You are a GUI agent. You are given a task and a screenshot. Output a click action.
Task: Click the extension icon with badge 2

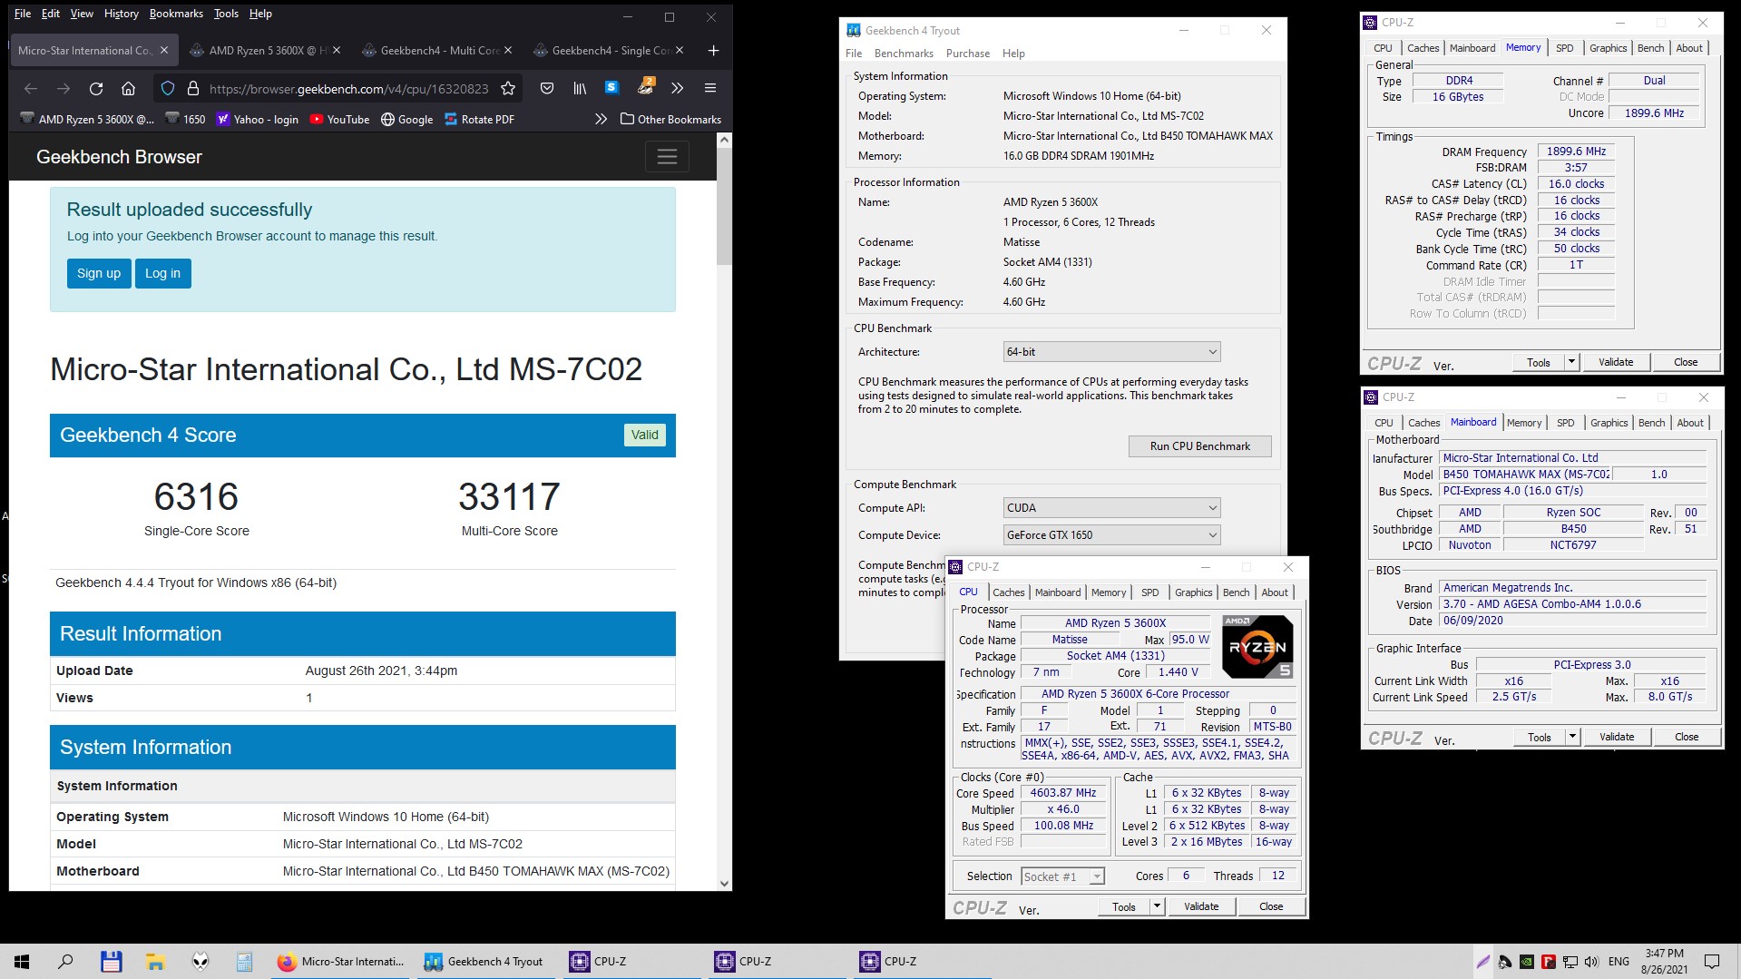[645, 87]
